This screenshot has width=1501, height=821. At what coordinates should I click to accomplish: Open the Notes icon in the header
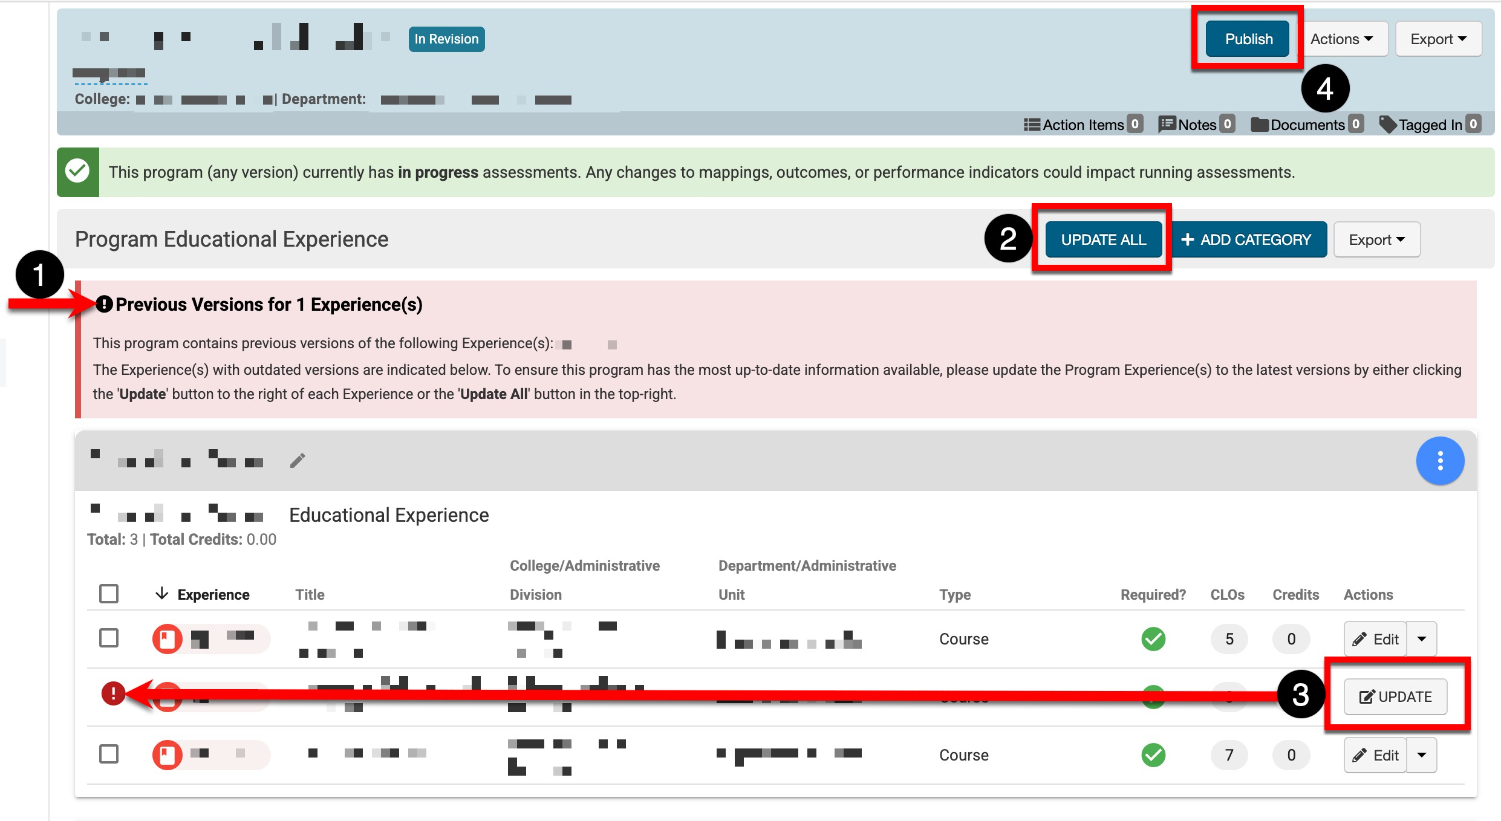pos(1167,125)
